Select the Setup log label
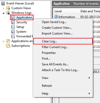This screenshot has width=100, height=103. pyautogui.click(x=20, y=27)
